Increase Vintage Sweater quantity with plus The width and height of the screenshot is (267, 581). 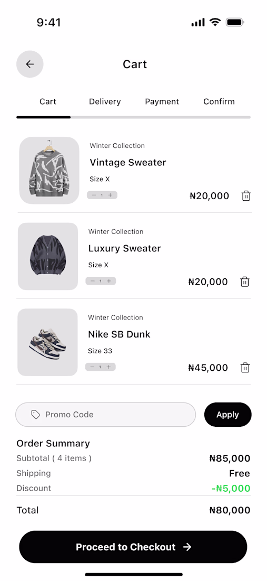point(110,195)
